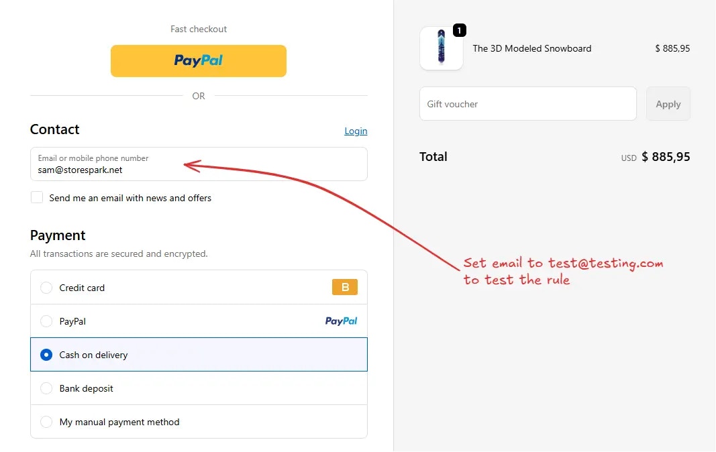Click the Payment section heading
Image resolution: width=716 pixels, height=452 pixels.
[x=58, y=235]
